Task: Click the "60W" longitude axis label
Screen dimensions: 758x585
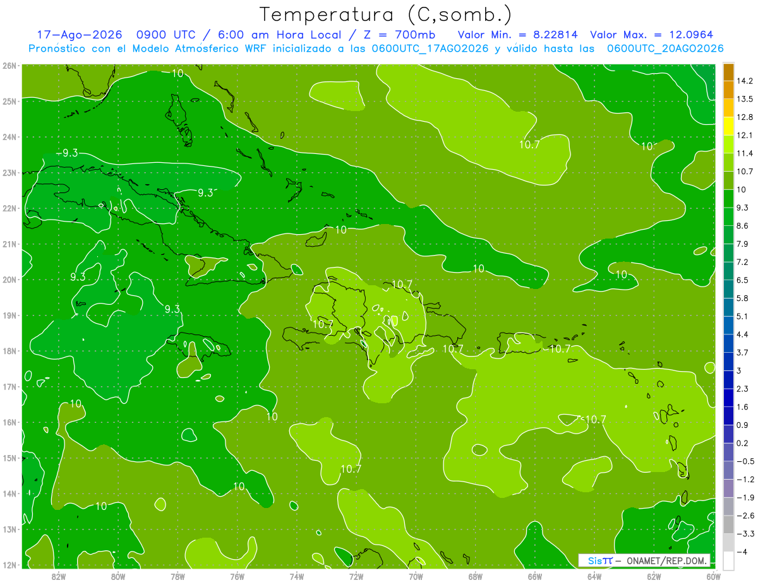Action: click(713, 576)
